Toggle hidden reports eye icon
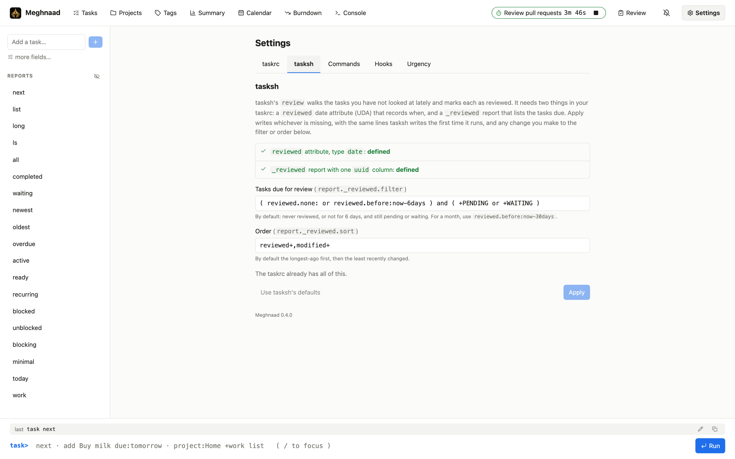This screenshot has width=735, height=459. [x=97, y=76]
